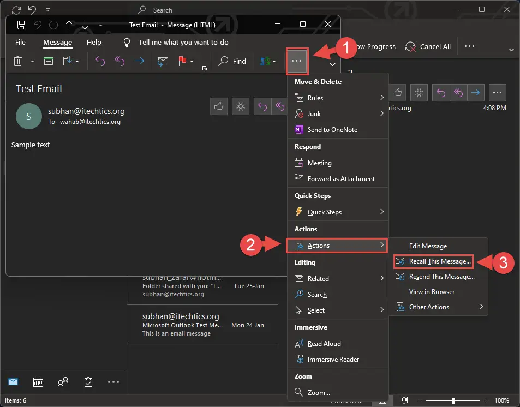Viewport: 520px width, 407px height.
Task: Open the Follow Up flag dropdown arrow
Action: coord(192,61)
